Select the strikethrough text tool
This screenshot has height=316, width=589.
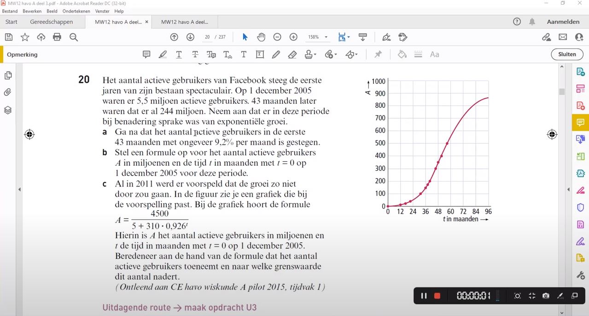point(195,54)
